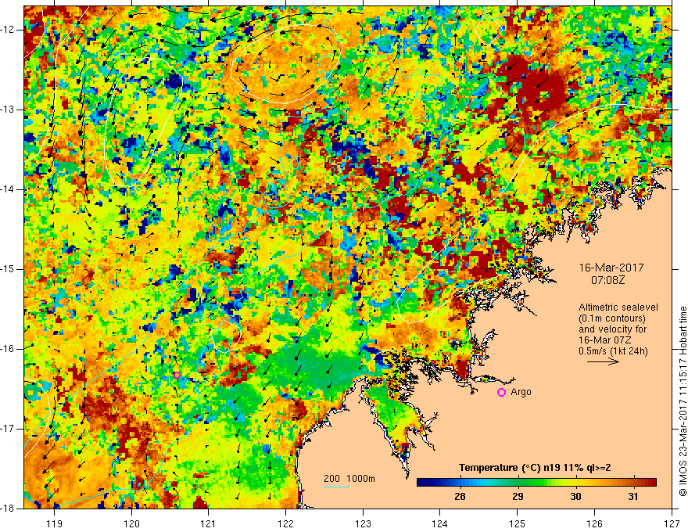Screen dimensions: 688x532
Task: Click longitude label 123
Action: coord(363,523)
